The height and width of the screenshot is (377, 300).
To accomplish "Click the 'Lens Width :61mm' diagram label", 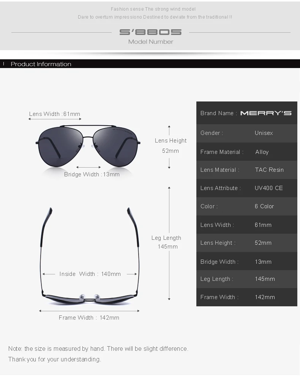I will (55, 114).
